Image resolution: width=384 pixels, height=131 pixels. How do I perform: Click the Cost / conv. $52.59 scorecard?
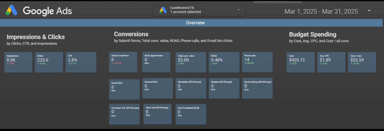click(x=362, y=62)
